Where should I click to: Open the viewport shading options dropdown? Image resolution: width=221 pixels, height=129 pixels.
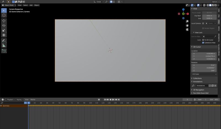coord(218,5)
